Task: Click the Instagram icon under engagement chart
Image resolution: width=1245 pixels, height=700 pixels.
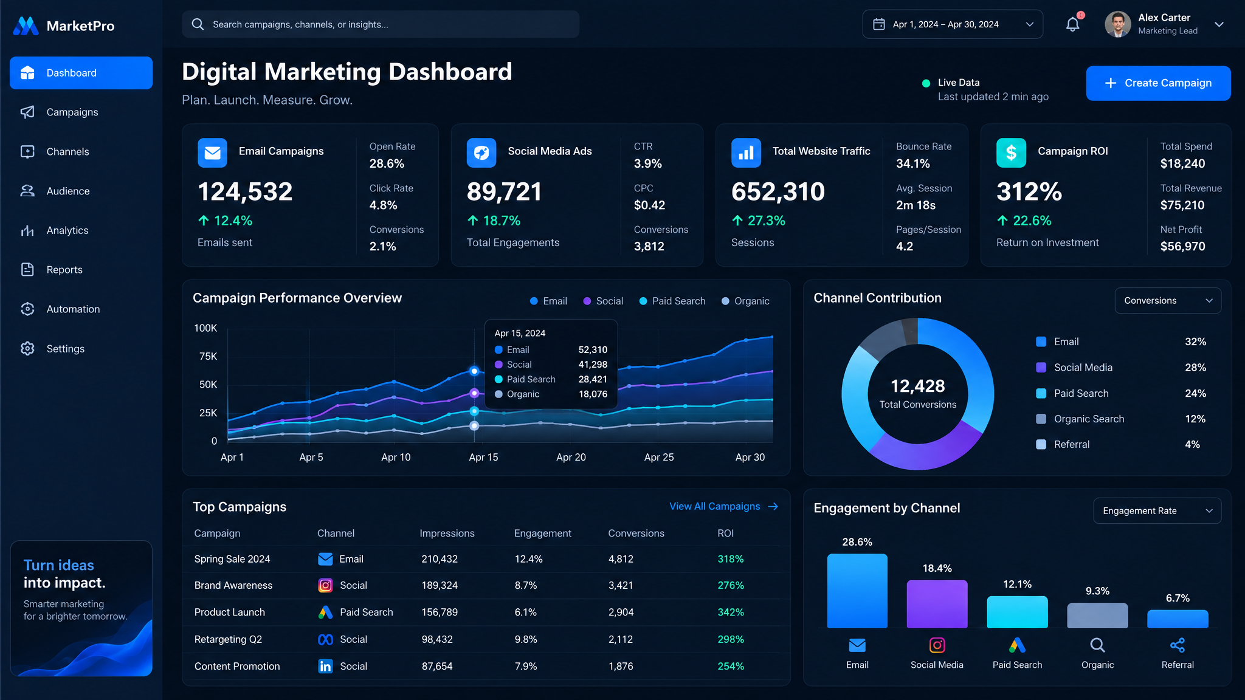Action: (x=937, y=645)
